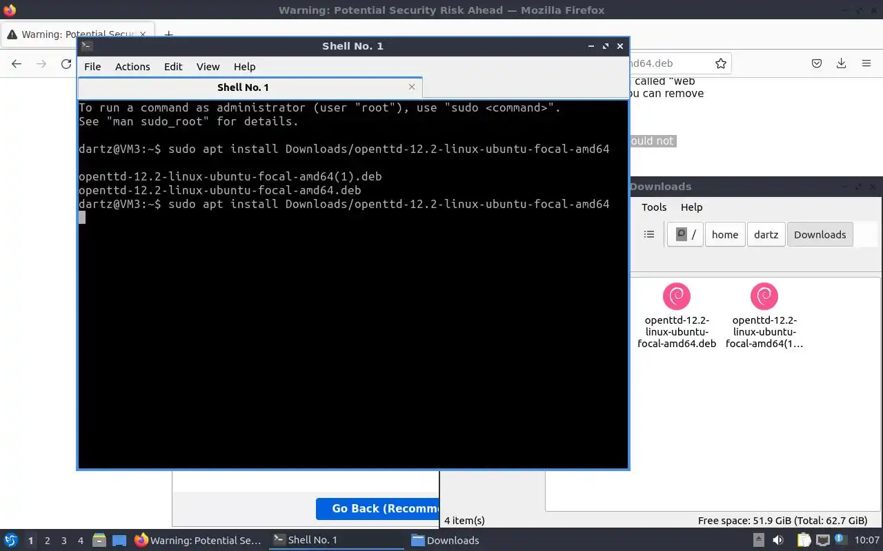
Task: Switch to workspace 4
Action: [81, 541]
